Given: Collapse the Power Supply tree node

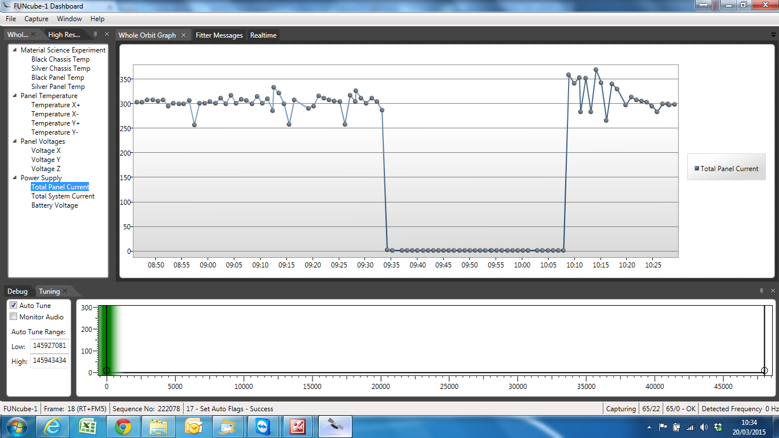Looking at the screenshot, I should pos(15,178).
